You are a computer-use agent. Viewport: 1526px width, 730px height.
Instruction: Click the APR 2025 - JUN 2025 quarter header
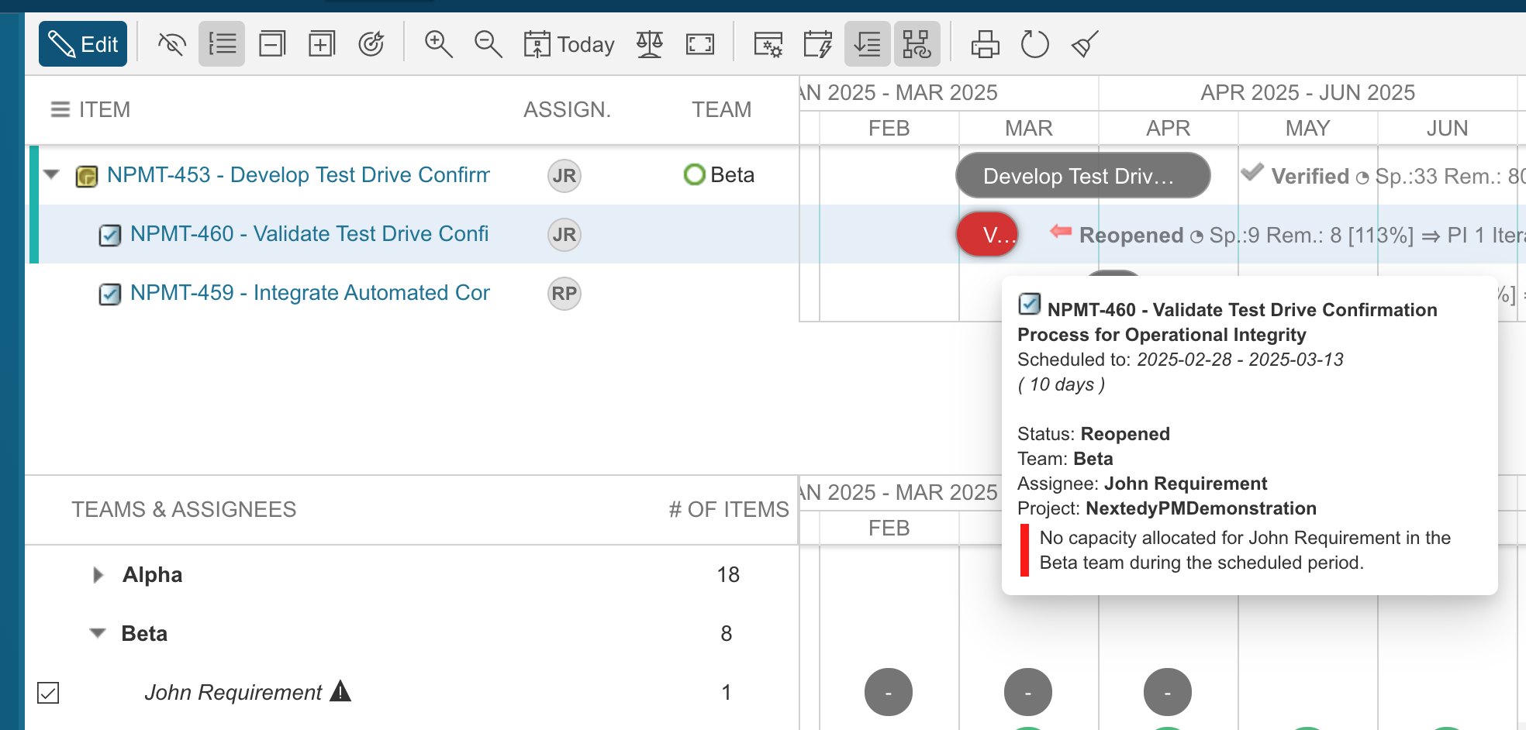click(x=1308, y=93)
